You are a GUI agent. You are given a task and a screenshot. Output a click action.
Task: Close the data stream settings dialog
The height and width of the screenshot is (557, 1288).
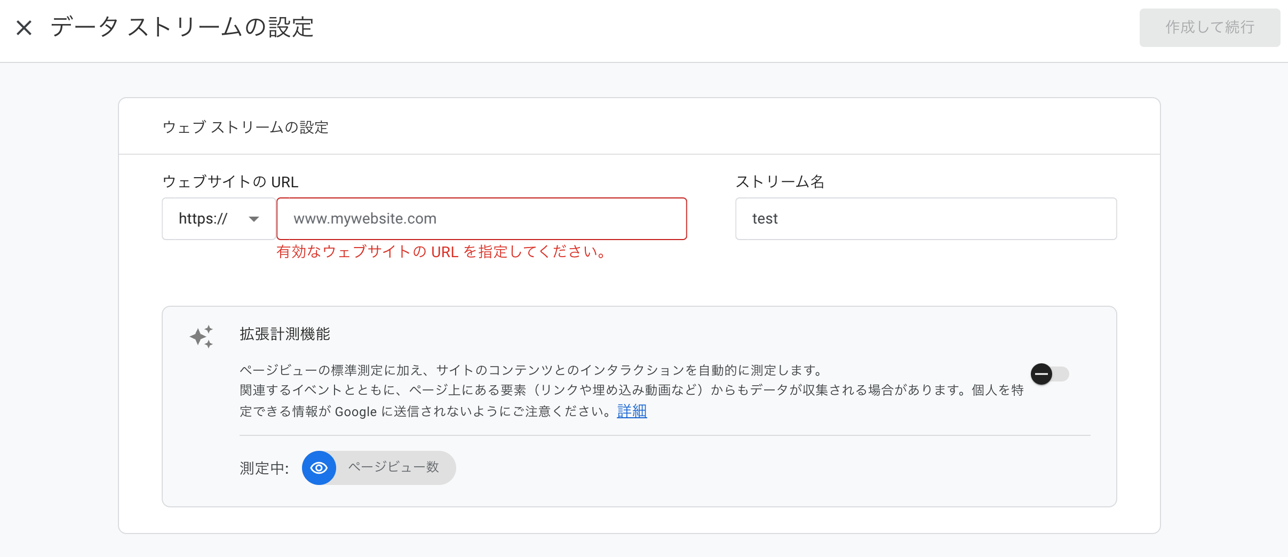tap(24, 28)
